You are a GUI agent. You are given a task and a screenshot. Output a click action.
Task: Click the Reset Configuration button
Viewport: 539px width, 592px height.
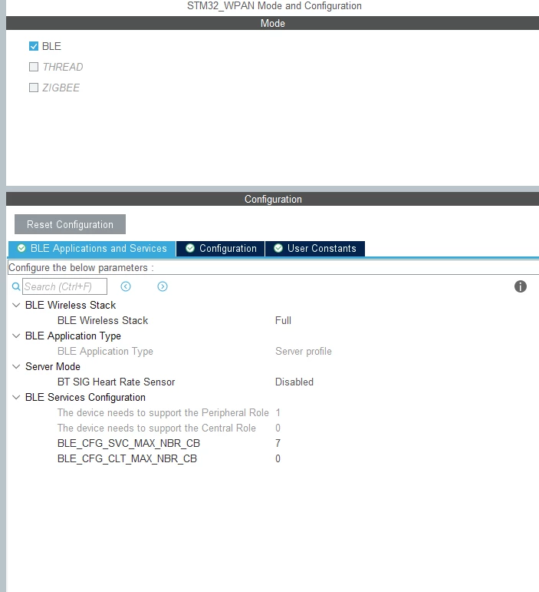70,224
